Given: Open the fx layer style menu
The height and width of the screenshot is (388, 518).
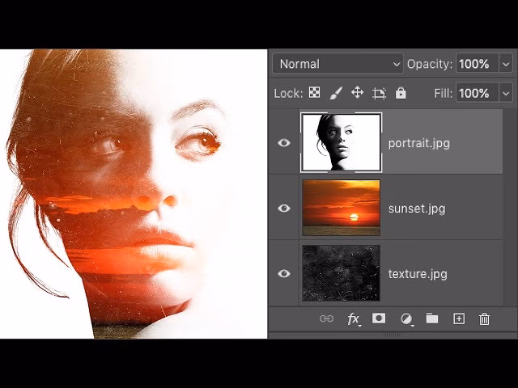Looking at the screenshot, I should coord(354,319).
